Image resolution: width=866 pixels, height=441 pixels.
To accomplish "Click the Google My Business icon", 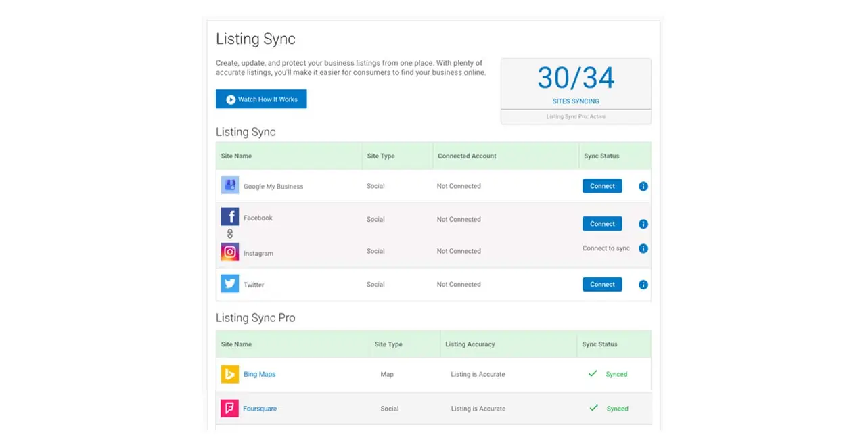I will (230, 185).
